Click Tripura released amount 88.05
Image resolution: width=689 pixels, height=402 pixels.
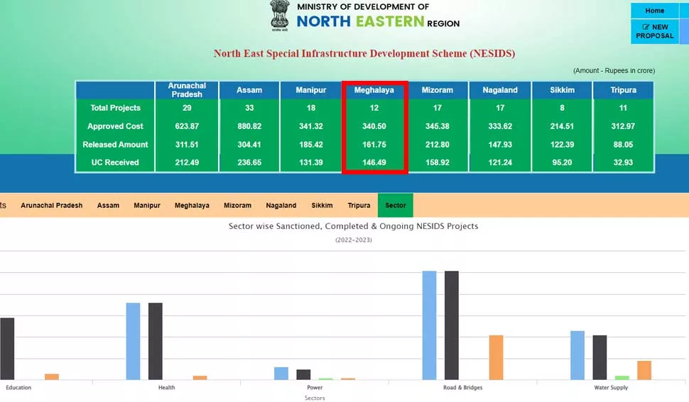[623, 144]
